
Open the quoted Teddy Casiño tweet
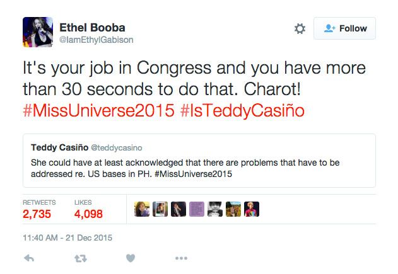click(x=199, y=168)
